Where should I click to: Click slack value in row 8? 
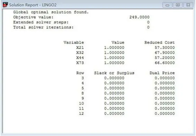click(114, 93)
